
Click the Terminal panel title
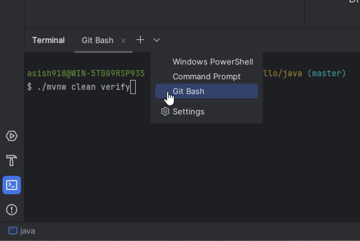click(x=49, y=40)
